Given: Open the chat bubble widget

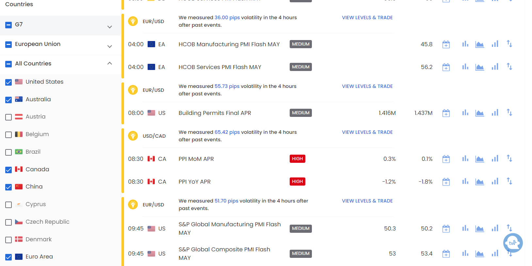Looking at the screenshot, I should point(513,243).
